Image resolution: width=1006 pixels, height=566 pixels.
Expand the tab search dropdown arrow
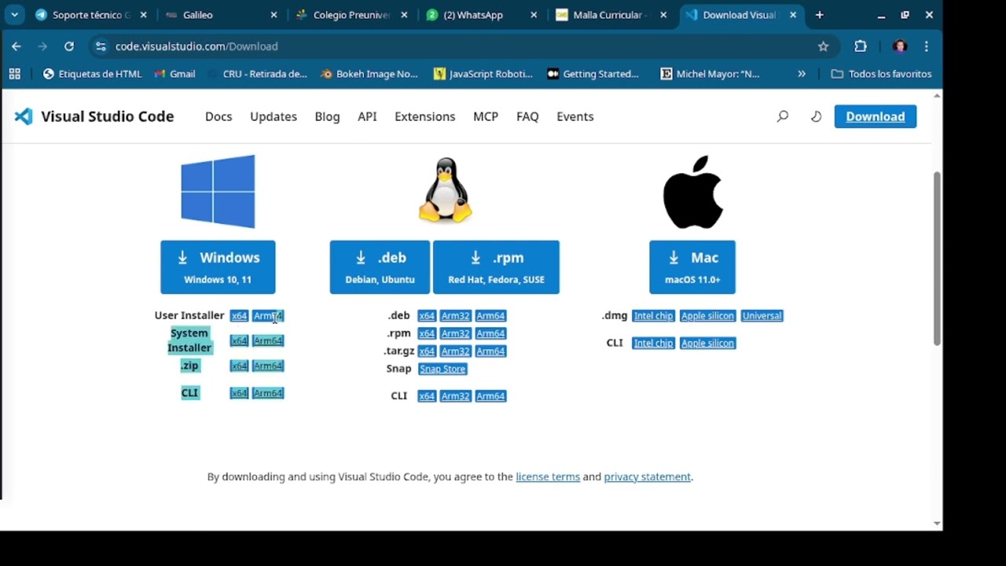14,15
